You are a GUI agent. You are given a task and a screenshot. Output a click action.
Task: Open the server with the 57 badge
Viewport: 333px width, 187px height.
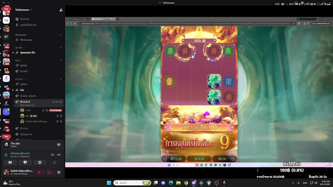[6, 129]
